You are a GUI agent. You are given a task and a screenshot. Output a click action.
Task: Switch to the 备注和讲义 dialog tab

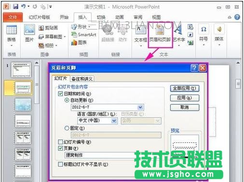(x=82, y=79)
